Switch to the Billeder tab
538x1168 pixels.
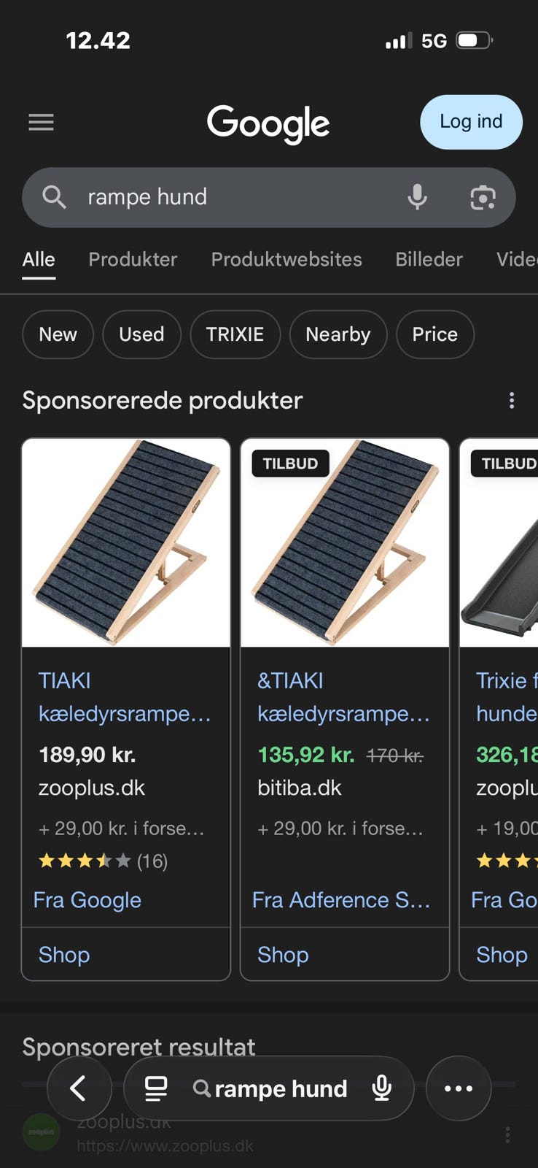point(429,260)
